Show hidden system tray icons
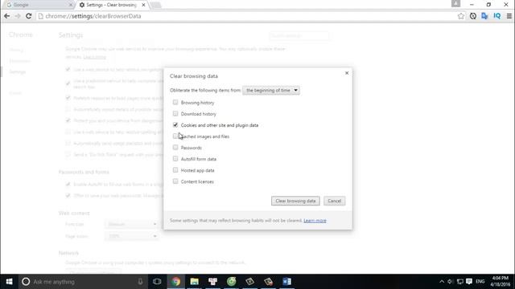 coord(442,282)
